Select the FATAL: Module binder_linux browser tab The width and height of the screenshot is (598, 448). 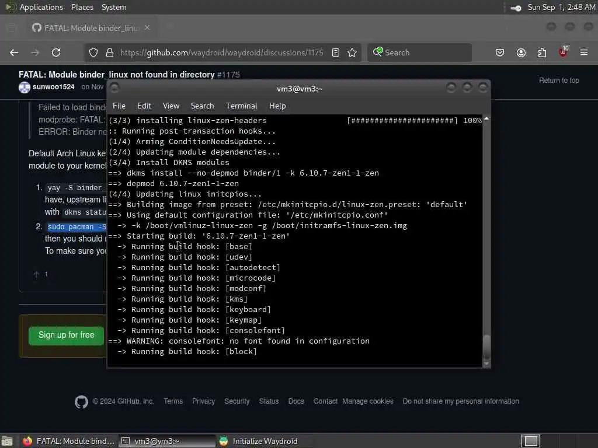coord(91,28)
